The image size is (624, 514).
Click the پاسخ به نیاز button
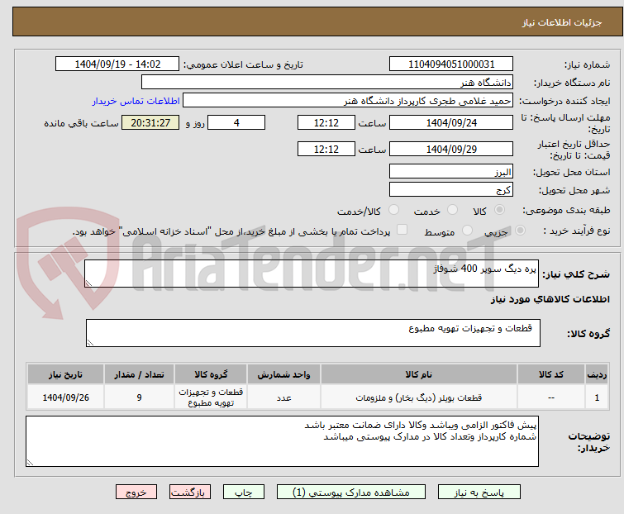coord(479,493)
